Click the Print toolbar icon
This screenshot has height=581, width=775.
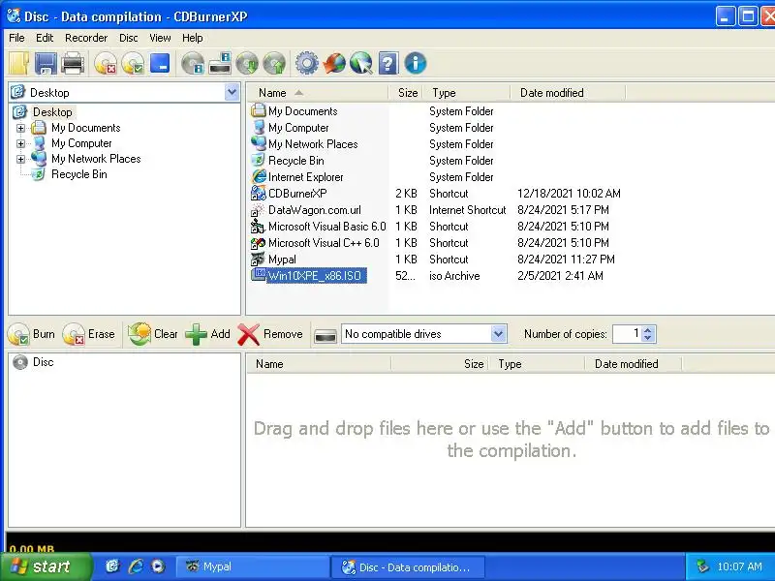click(x=73, y=63)
